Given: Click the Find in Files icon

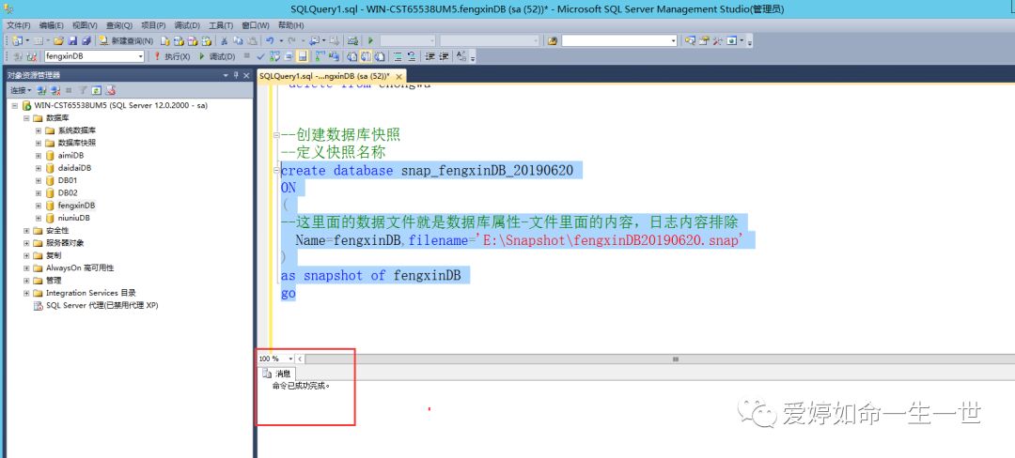Looking at the screenshot, I should click(x=553, y=40).
